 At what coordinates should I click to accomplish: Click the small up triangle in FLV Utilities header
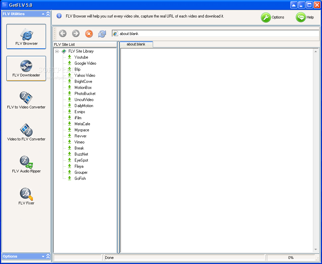tap(43, 14)
